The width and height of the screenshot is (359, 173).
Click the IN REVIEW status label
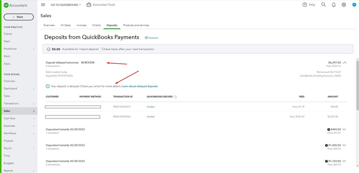88,63
